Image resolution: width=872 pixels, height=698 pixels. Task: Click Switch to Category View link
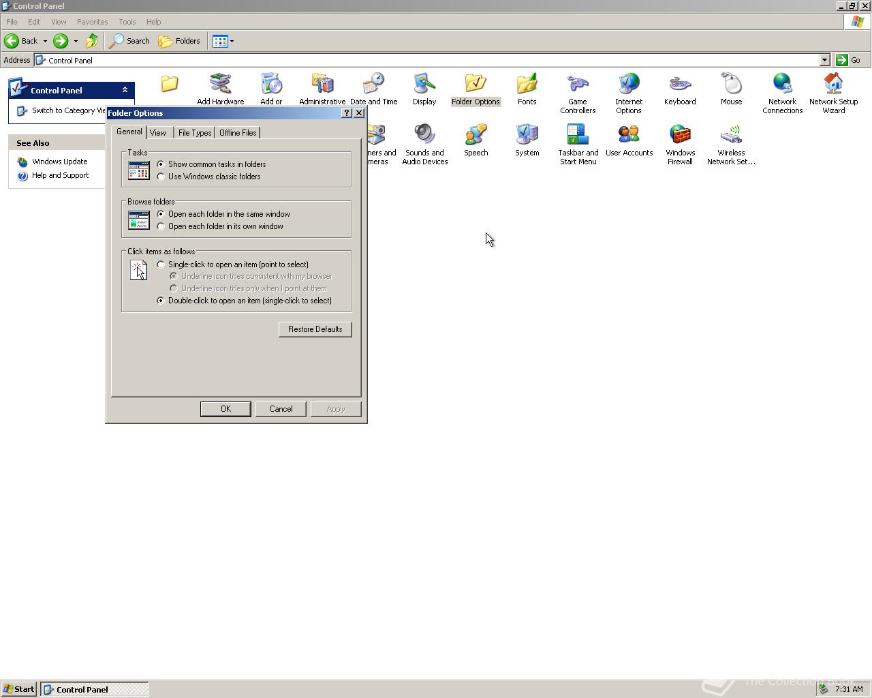click(x=68, y=110)
